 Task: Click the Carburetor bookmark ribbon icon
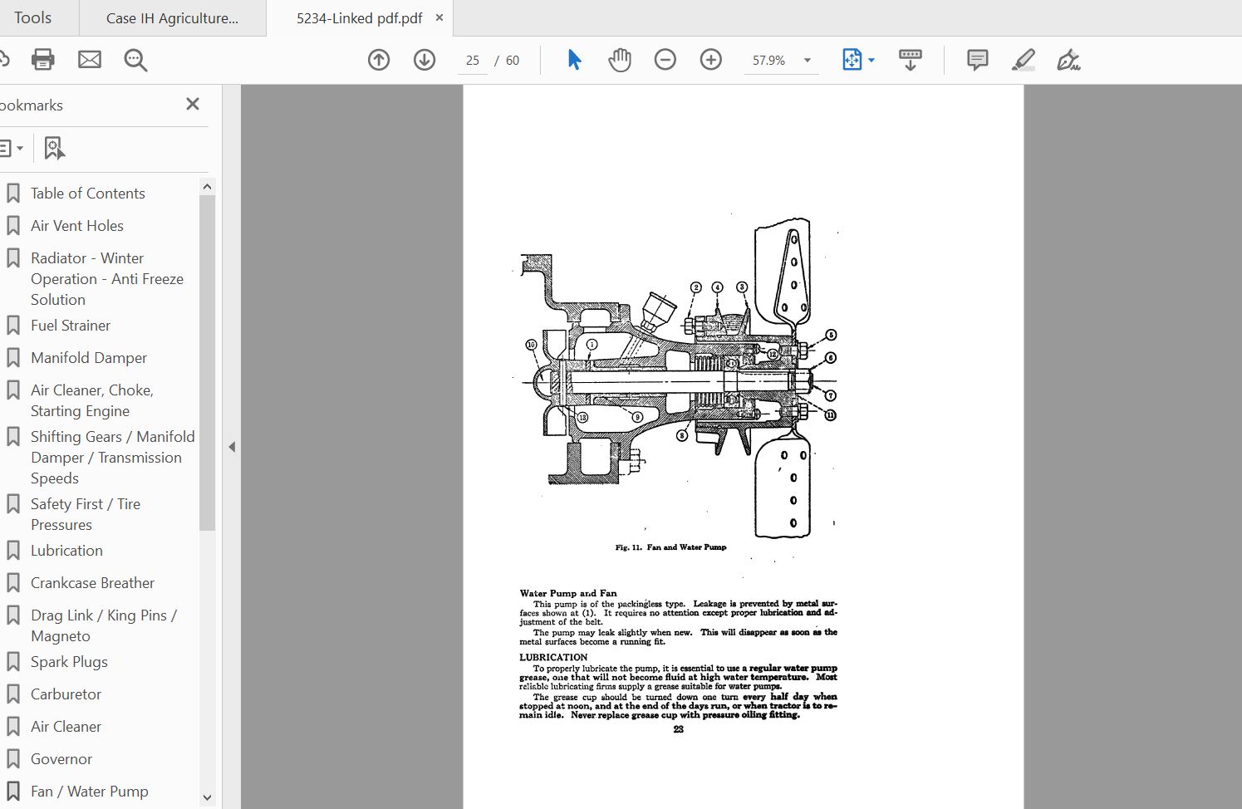pyautogui.click(x=13, y=694)
